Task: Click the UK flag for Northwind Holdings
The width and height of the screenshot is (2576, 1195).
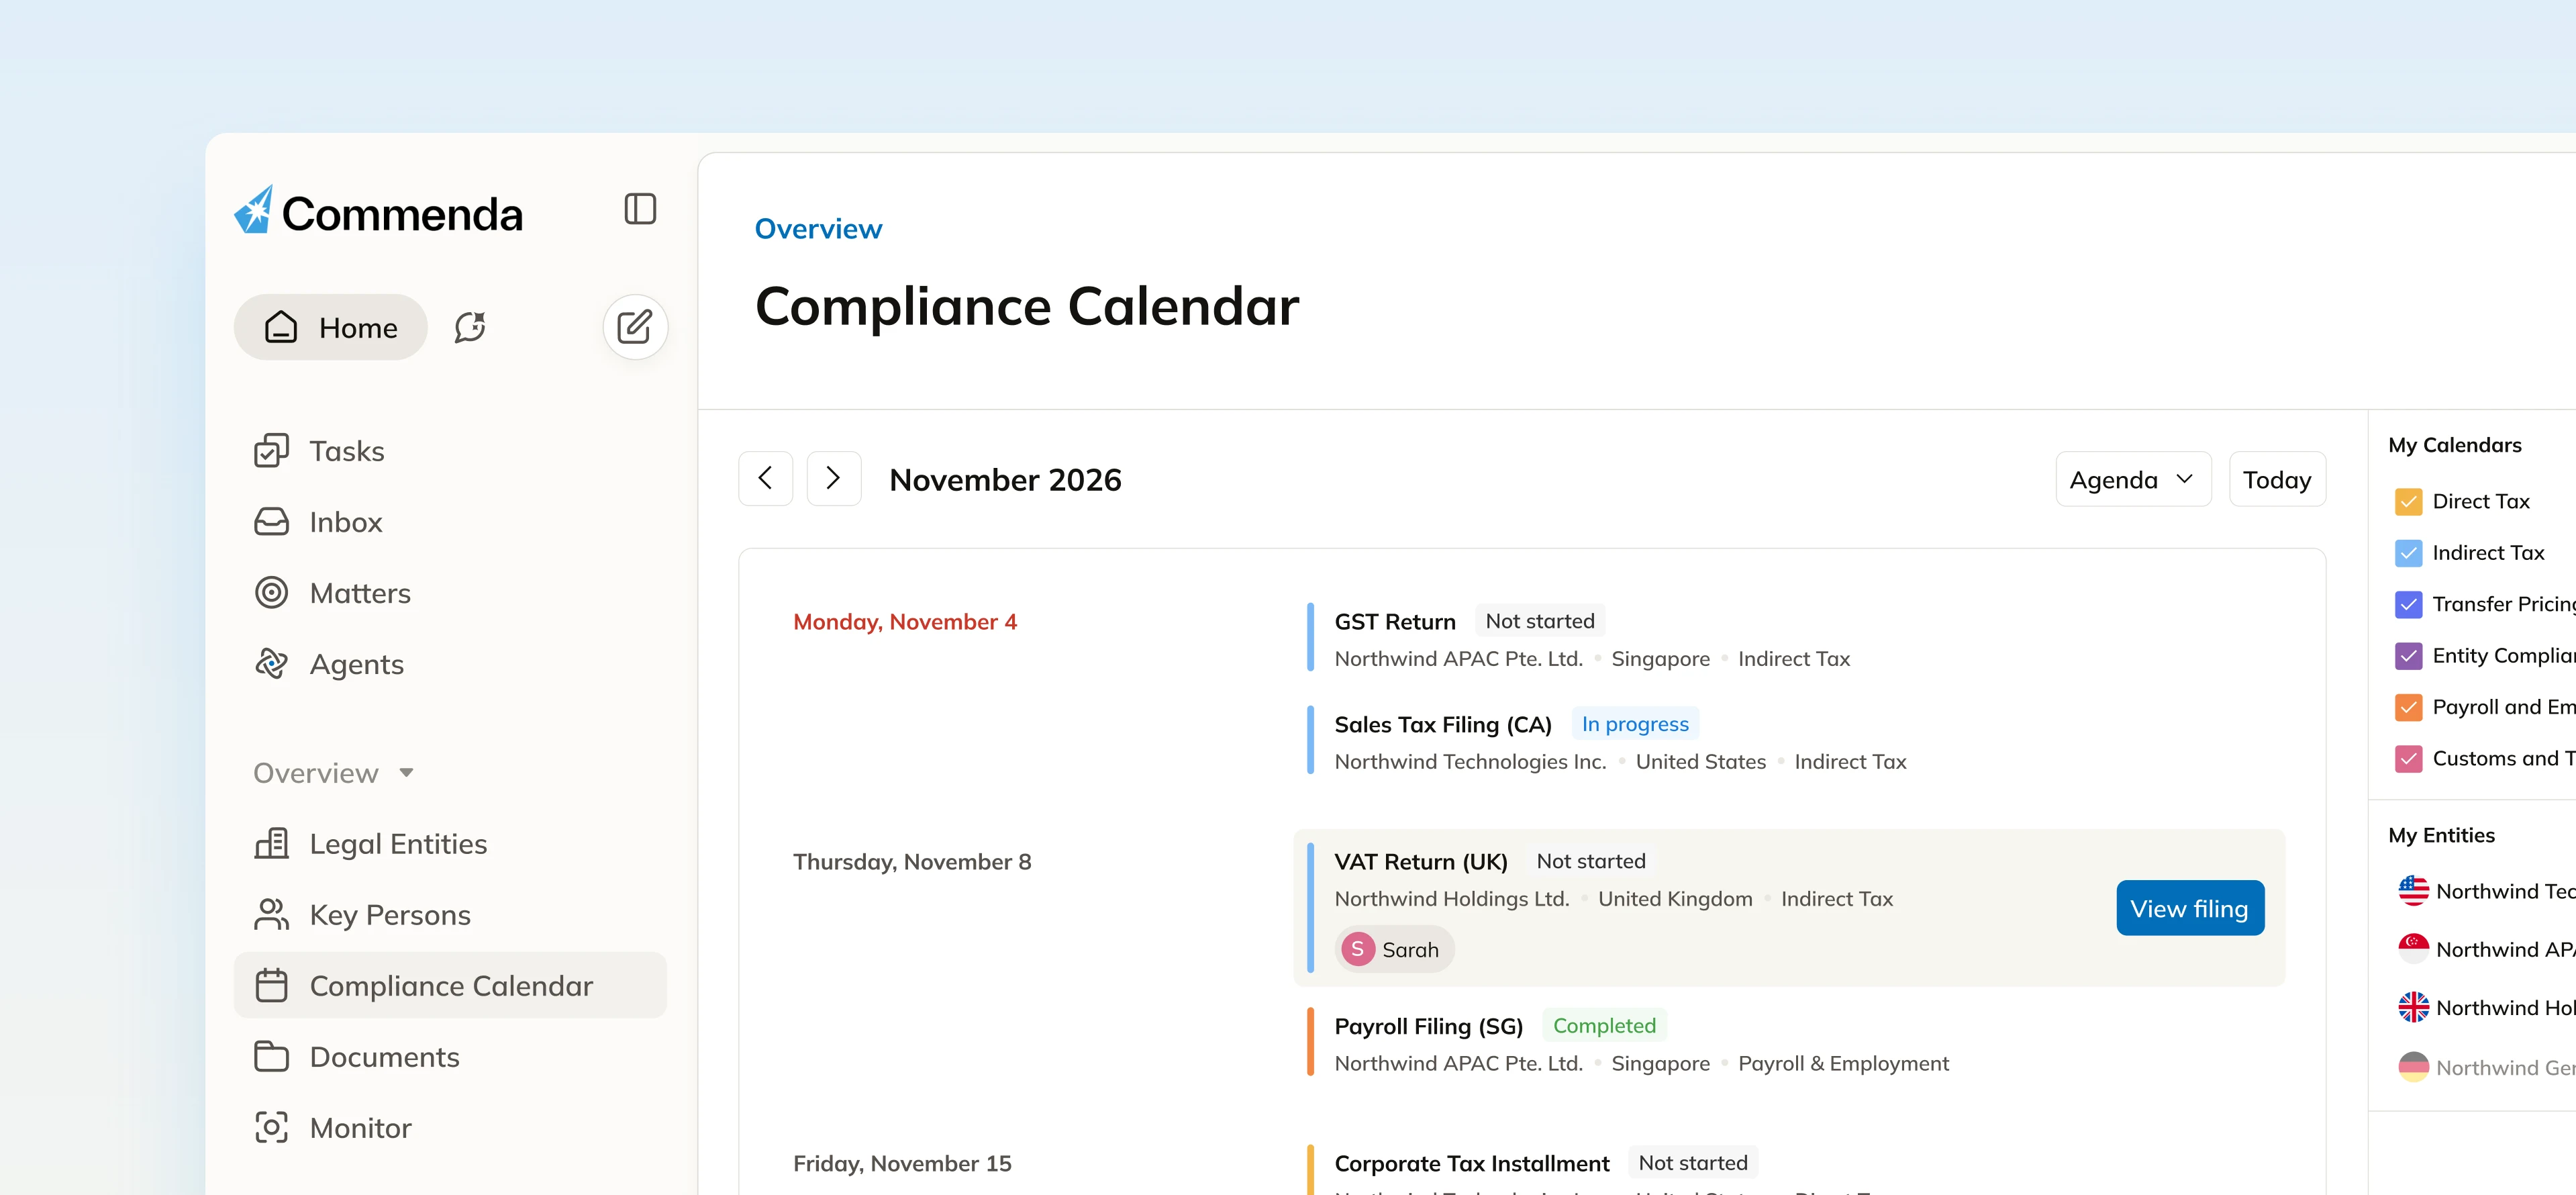Action: click(x=2413, y=1007)
